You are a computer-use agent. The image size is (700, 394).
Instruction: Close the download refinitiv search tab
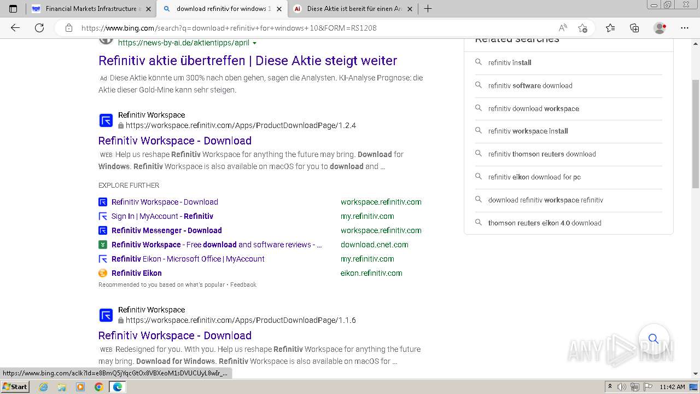(x=279, y=9)
